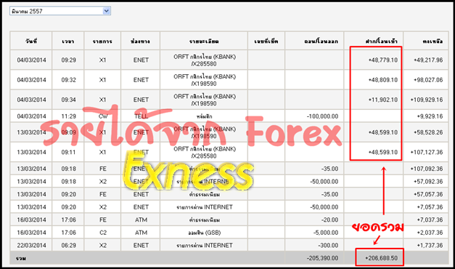Click the +11,902.10 deposit amount

tap(382, 100)
